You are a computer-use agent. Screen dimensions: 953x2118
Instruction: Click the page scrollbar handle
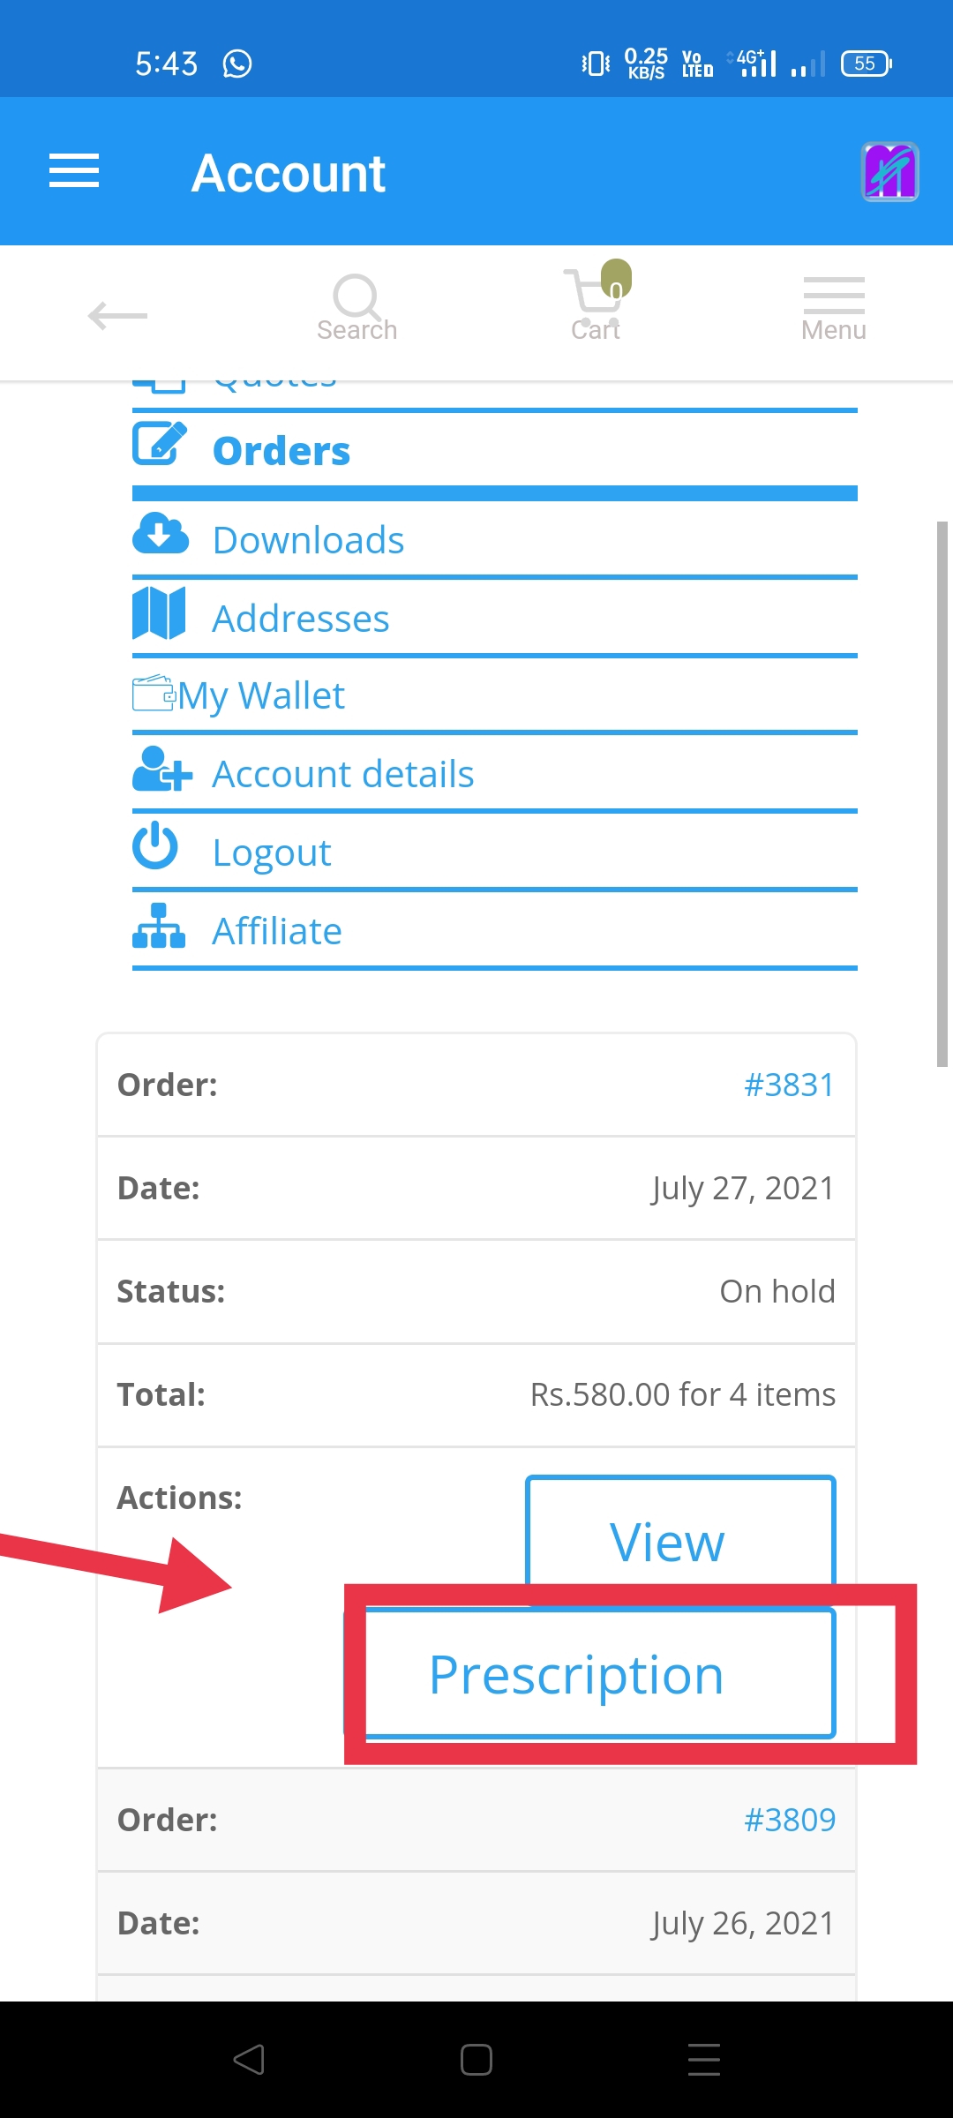click(942, 794)
